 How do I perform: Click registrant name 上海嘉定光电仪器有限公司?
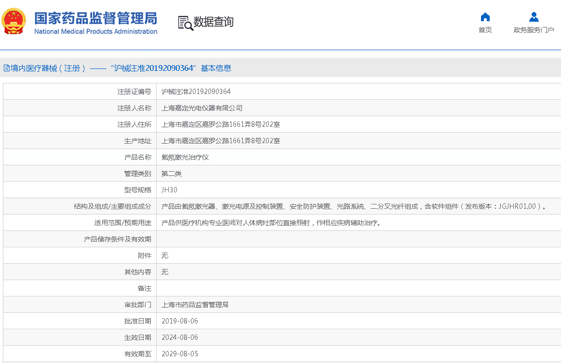[201, 108]
